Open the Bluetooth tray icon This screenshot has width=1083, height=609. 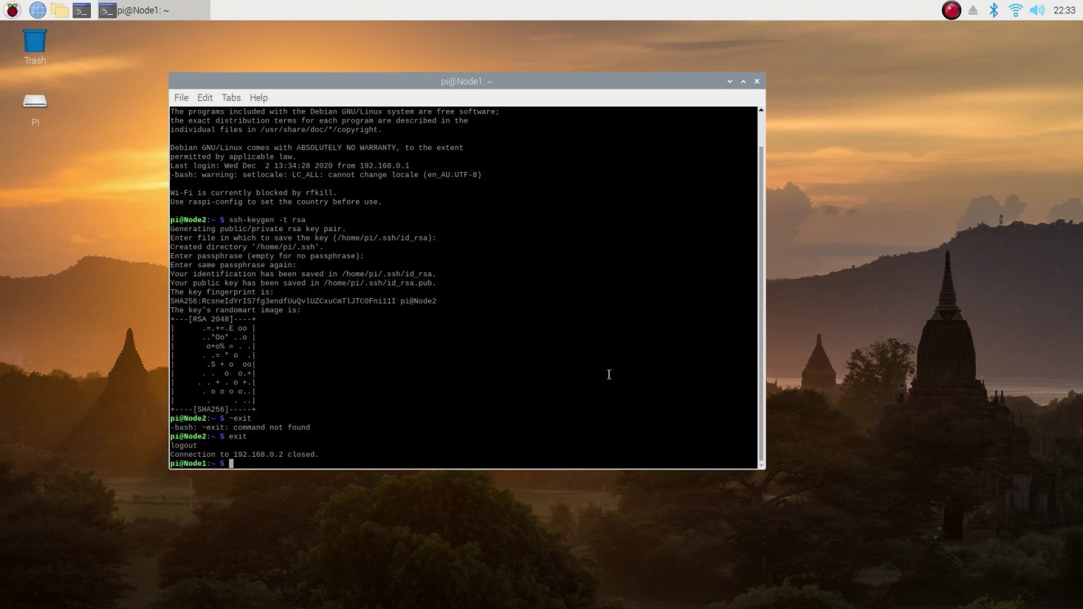[994, 10]
